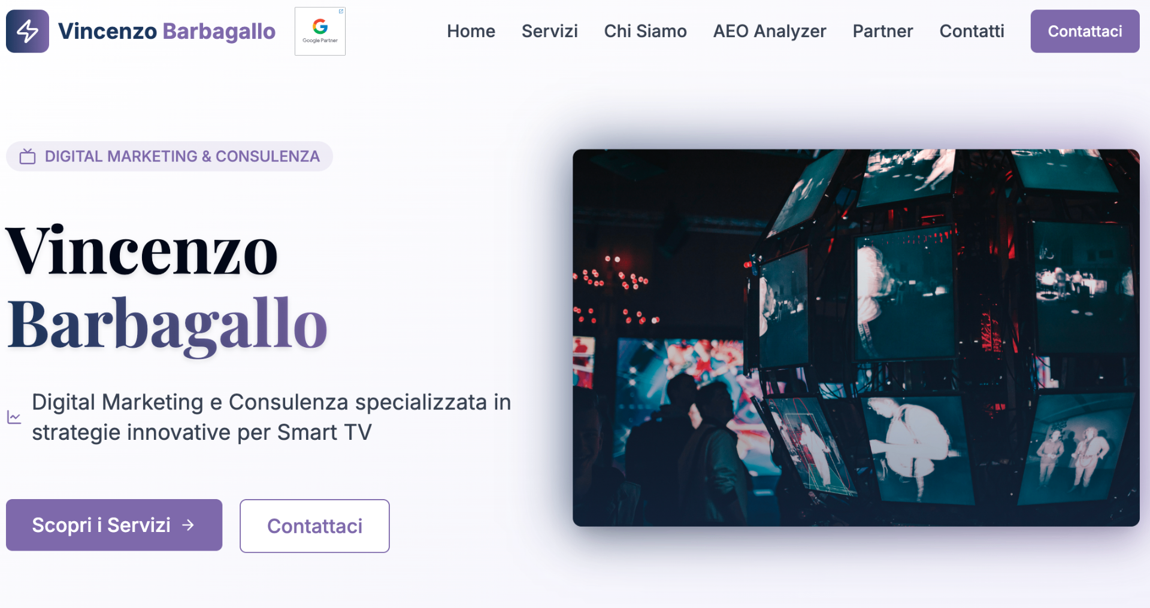Click the external link icon on the Google badge
The image size is (1150, 608).
point(341,11)
